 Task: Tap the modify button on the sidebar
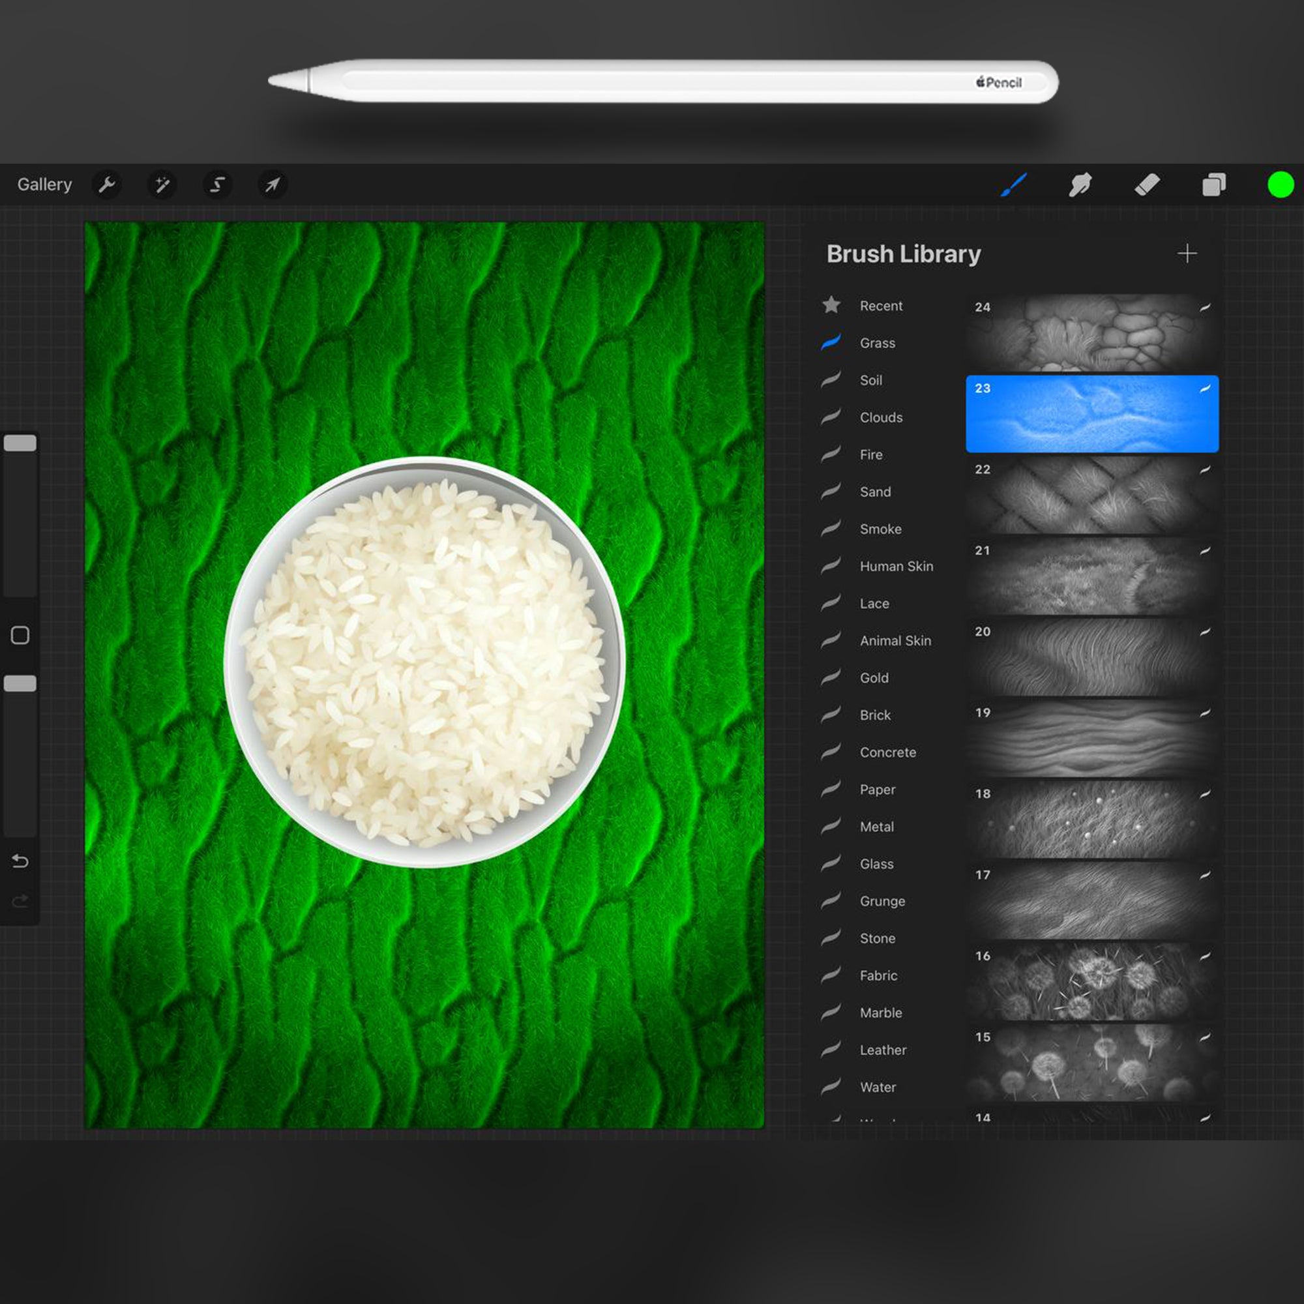click(20, 635)
